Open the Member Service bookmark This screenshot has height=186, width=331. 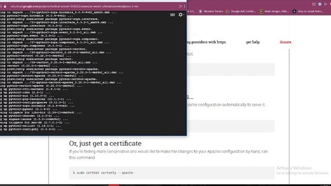(x=210, y=11)
